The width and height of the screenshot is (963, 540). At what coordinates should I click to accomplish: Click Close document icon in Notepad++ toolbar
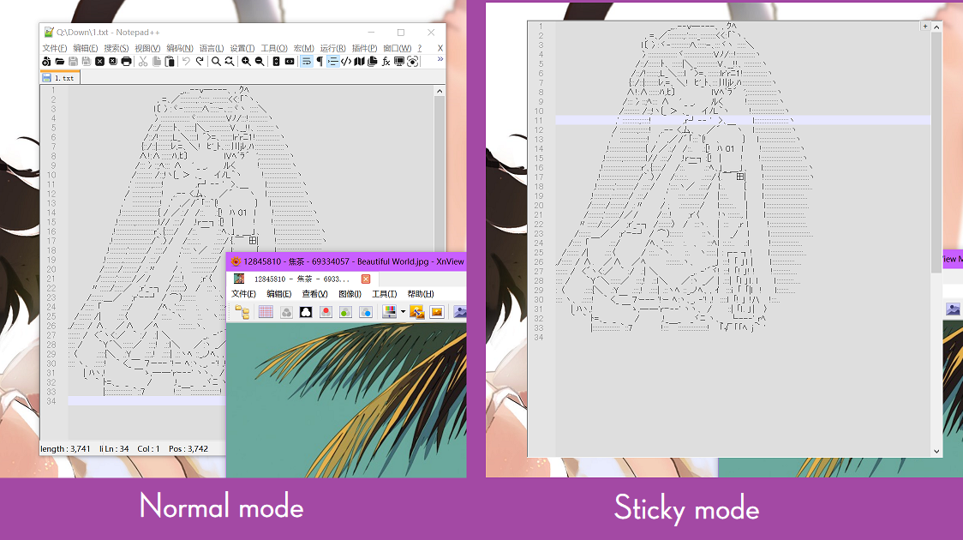[x=99, y=62]
